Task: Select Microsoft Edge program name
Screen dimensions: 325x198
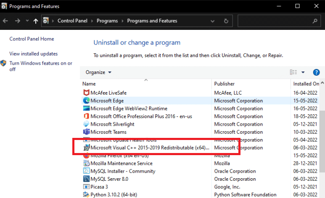Action: coord(107,101)
